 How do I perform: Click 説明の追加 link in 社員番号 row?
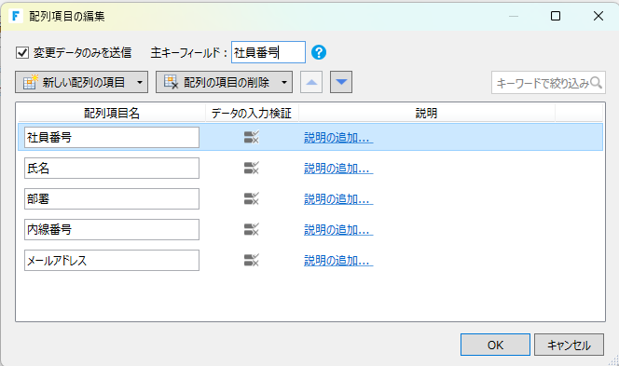(338, 138)
